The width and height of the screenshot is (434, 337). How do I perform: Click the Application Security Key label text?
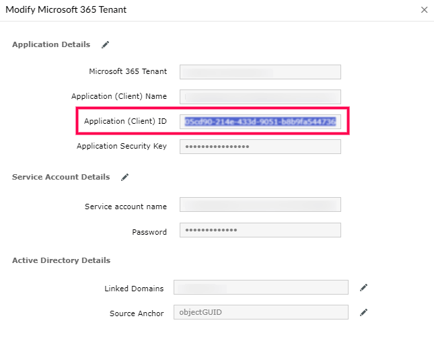122,146
